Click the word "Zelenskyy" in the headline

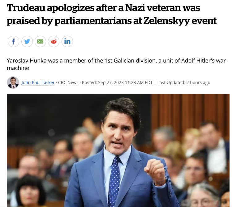166,21
